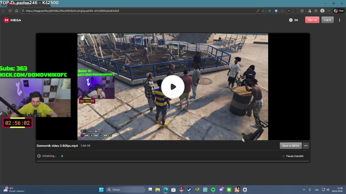This screenshot has width=346, height=194.
Task: Open the password key icon in address bar
Action: pyautogui.click(x=258, y=11)
